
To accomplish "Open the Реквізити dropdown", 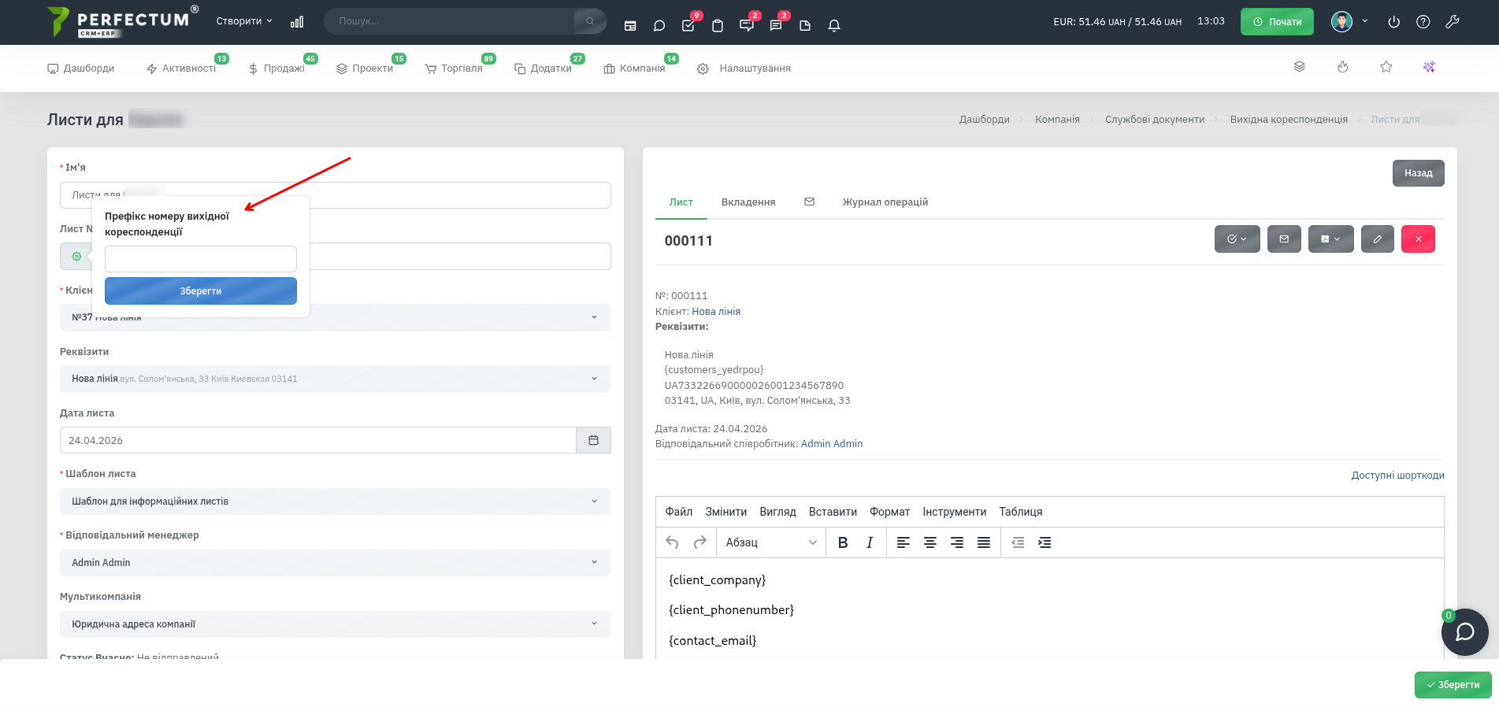I will point(336,379).
